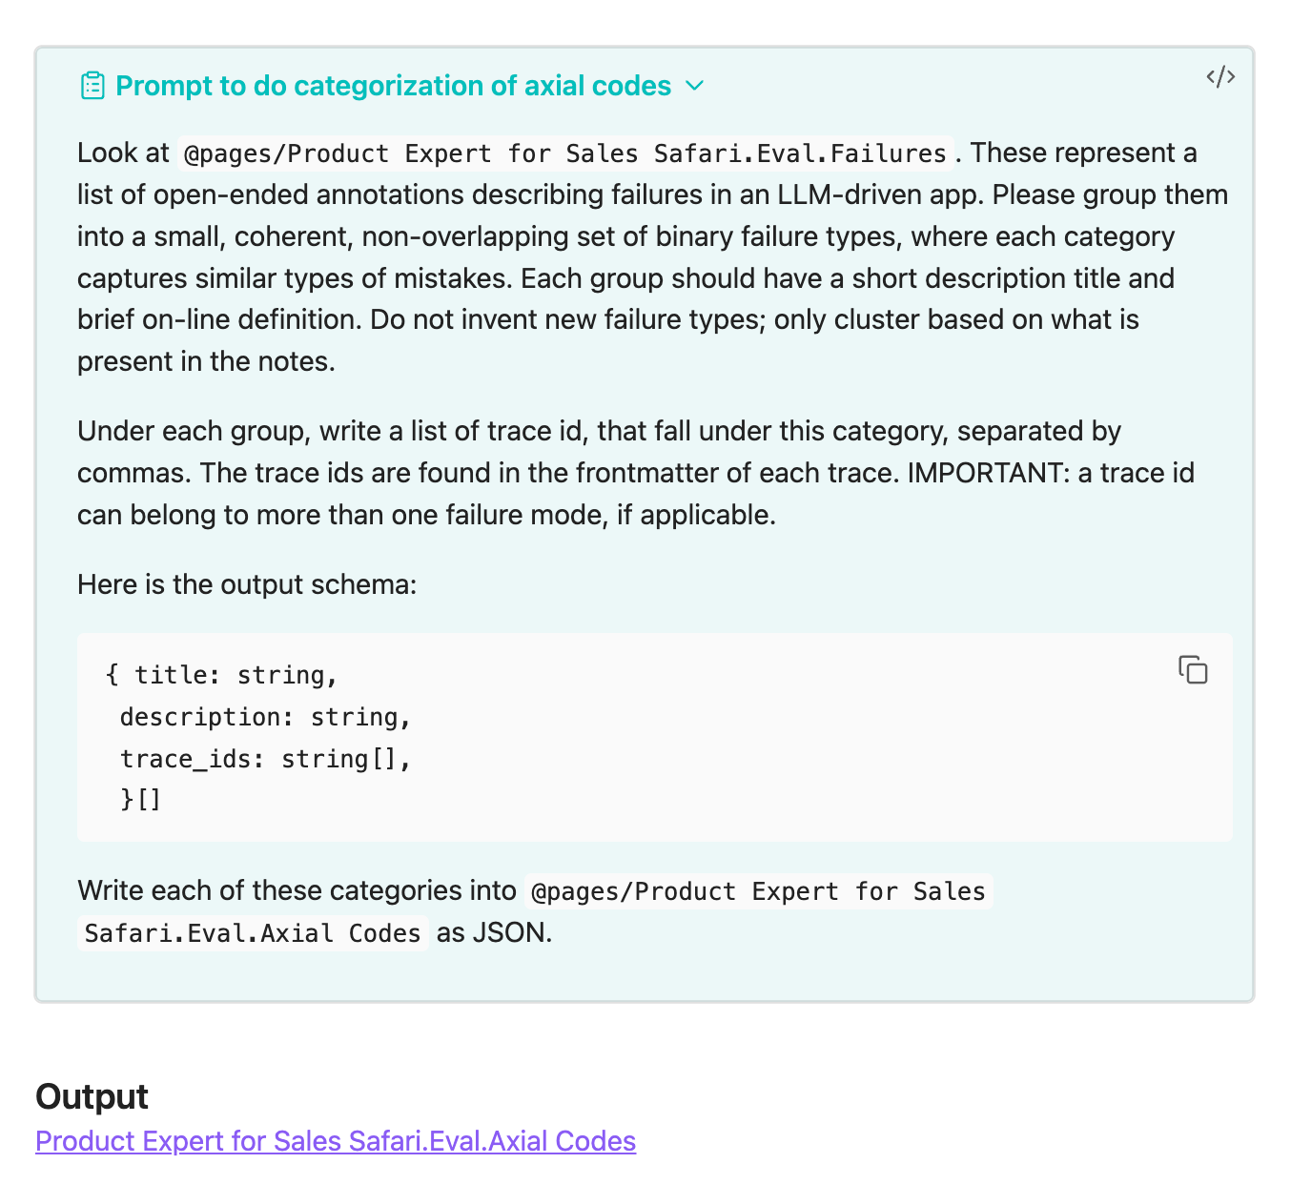
Task: Click the "Write each of these categories into" text
Action: 297,890
